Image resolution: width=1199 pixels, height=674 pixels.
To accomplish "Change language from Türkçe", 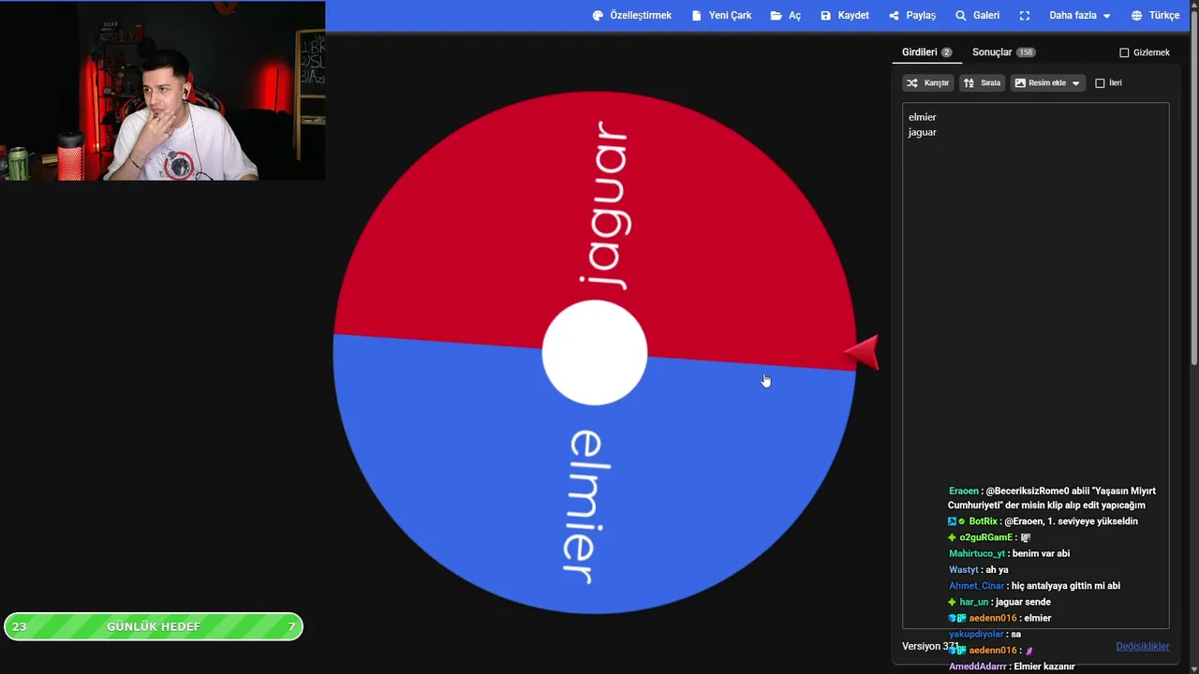I will pyautogui.click(x=1155, y=16).
